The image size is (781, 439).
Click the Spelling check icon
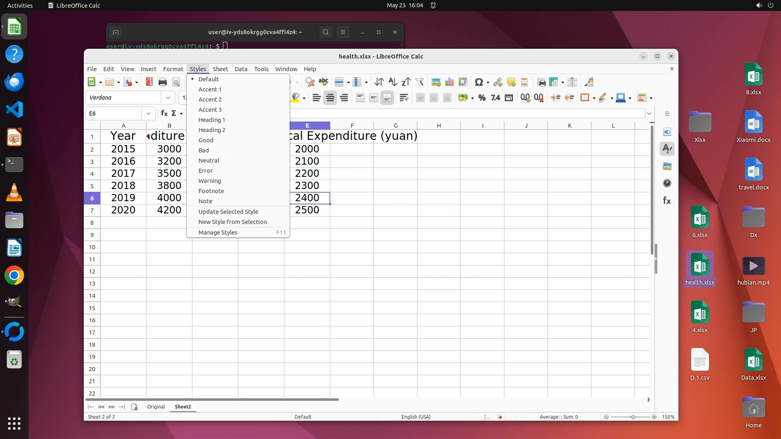[323, 82]
